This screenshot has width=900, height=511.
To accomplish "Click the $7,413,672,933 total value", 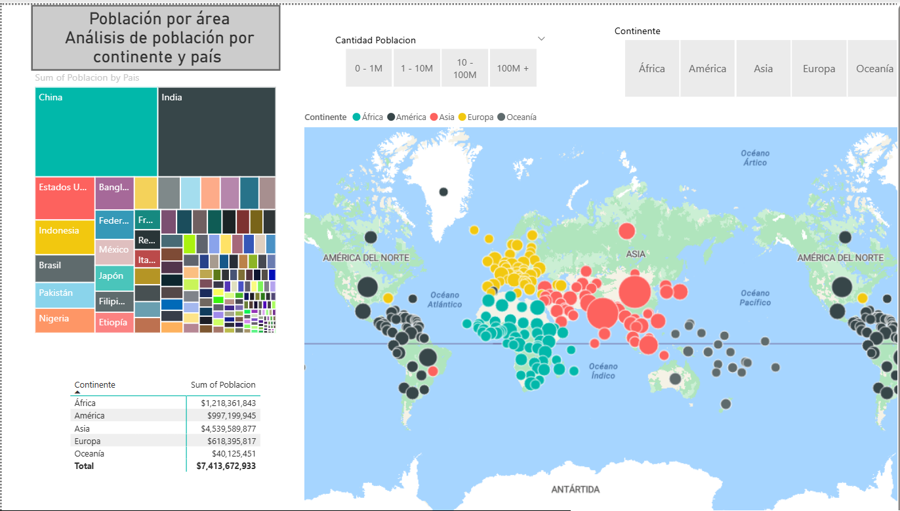I will (226, 466).
